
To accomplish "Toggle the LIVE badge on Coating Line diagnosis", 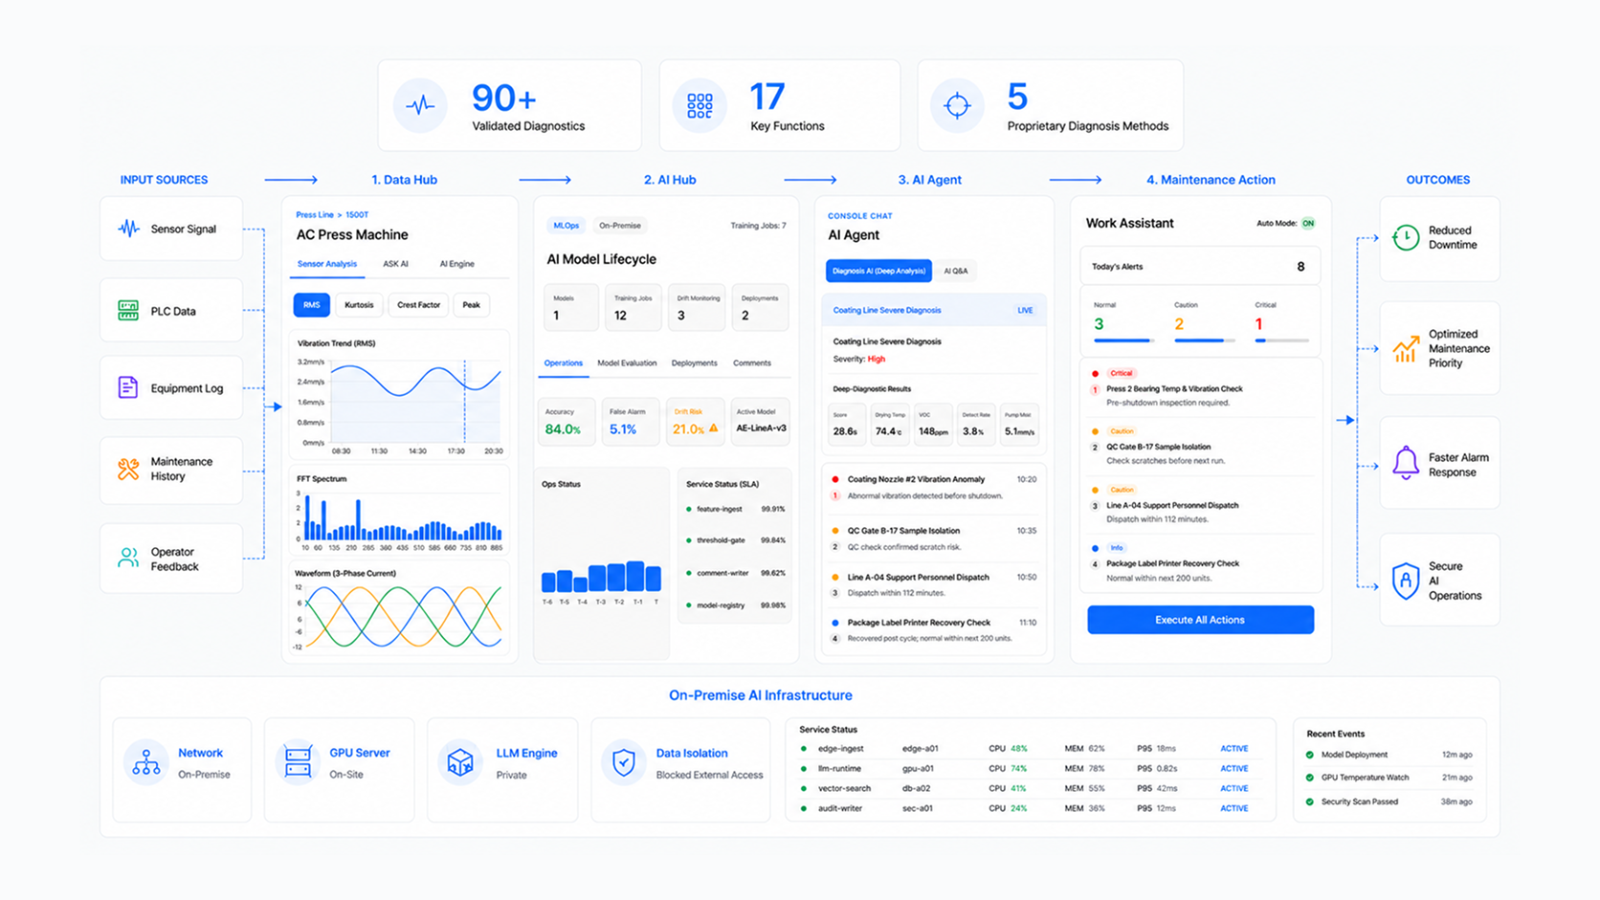I will pyautogui.click(x=1025, y=310).
